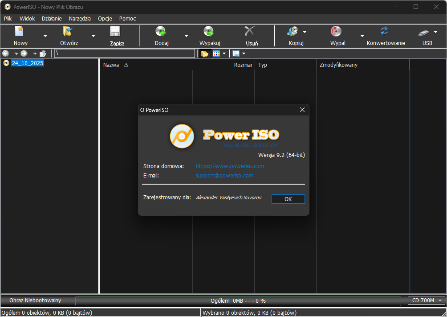This screenshot has width=447, height=317.
Task: Open the Widok menu
Action: pos(27,19)
